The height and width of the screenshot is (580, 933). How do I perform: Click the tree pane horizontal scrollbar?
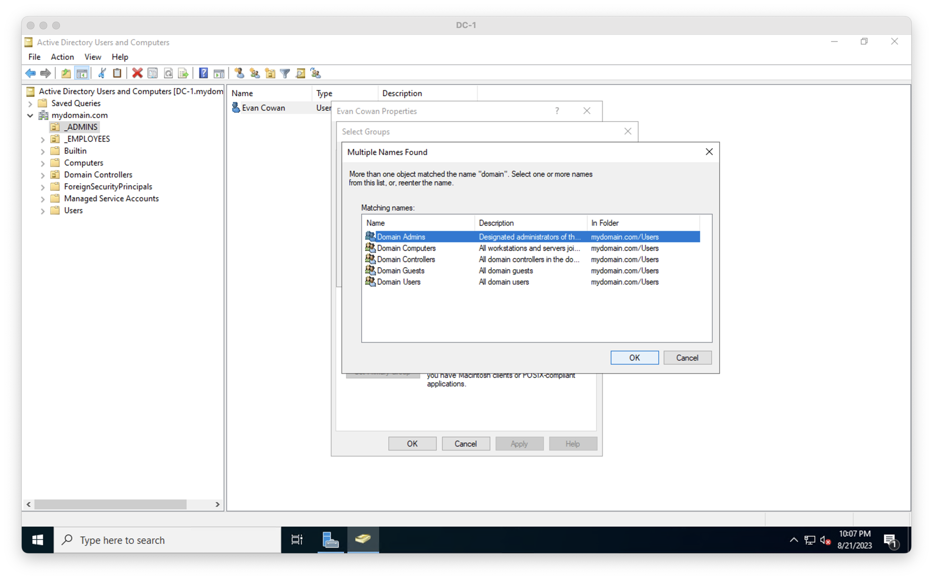click(111, 504)
